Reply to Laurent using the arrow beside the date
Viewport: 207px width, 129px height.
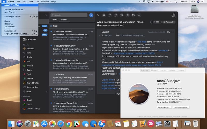(x=168, y=32)
